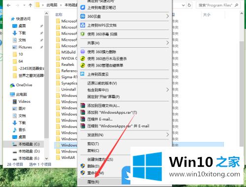Select 文档 under quick access

(x=22, y=40)
